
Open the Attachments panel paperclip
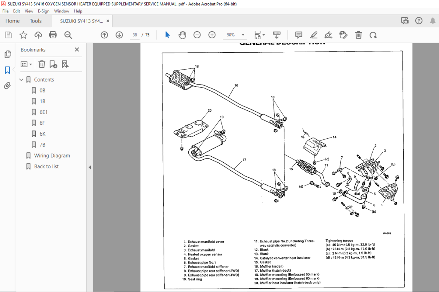click(x=8, y=86)
